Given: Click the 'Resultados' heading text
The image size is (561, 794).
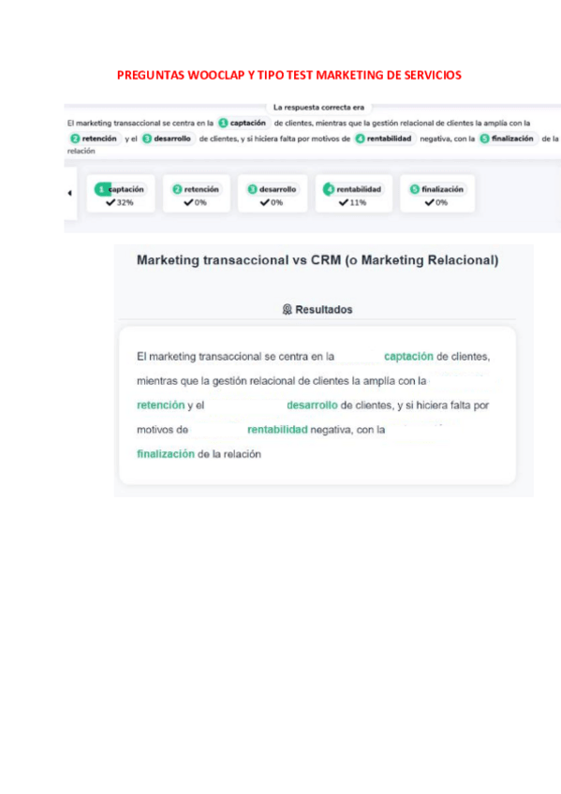Looking at the screenshot, I should (323, 309).
